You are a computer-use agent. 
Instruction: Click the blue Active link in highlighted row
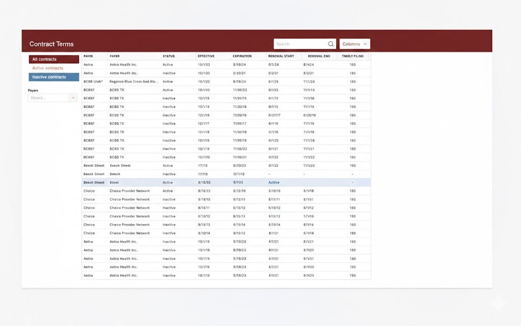[x=274, y=182]
